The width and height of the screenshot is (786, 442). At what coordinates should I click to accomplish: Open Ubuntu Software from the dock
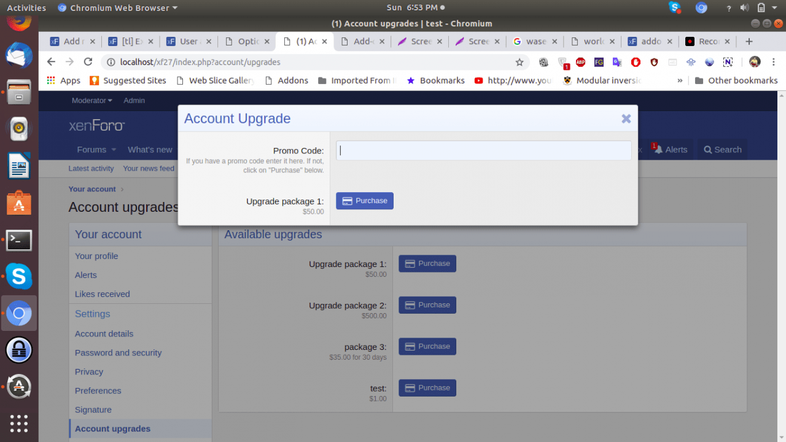coord(18,203)
